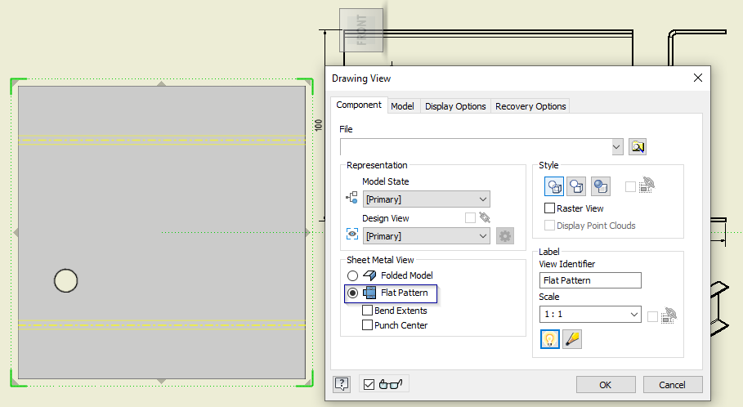The image size is (743, 407).
Task: Open the Recovery Options tab
Action: click(530, 106)
